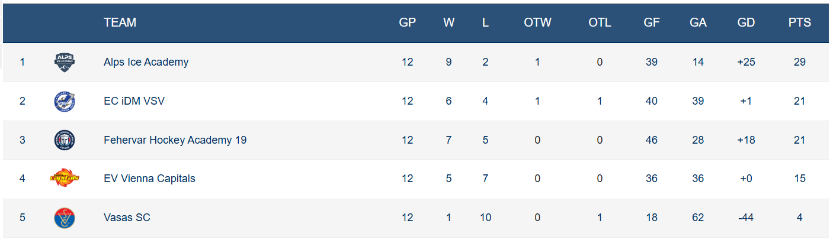The image size is (830, 240).
Task: Go to Fehervar Hockey Academy 19 page
Action: click(x=175, y=140)
